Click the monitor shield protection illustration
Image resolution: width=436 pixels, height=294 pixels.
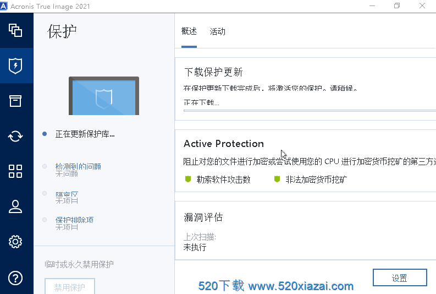(104, 96)
